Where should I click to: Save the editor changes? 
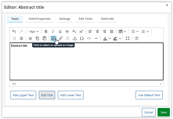pyautogui.click(x=164, y=112)
